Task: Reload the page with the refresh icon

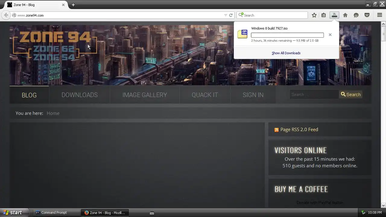Action: [x=231, y=15]
